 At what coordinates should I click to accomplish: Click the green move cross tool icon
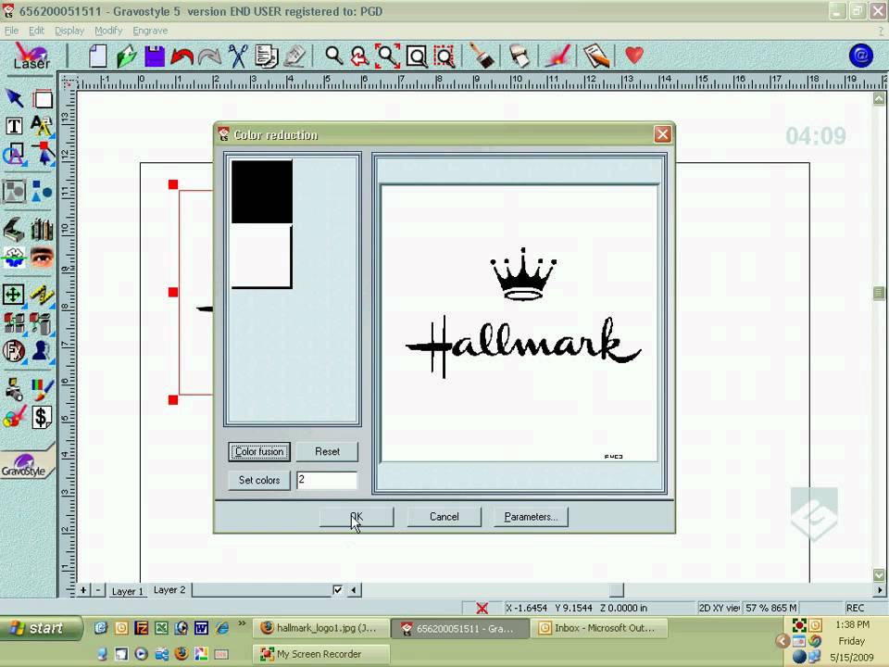tap(14, 295)
